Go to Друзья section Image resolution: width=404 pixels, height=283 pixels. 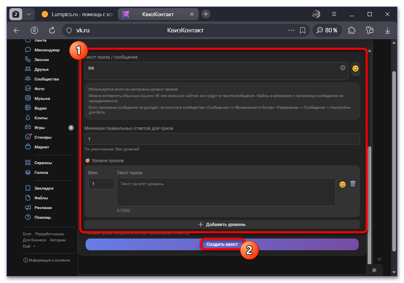(37, 69)
